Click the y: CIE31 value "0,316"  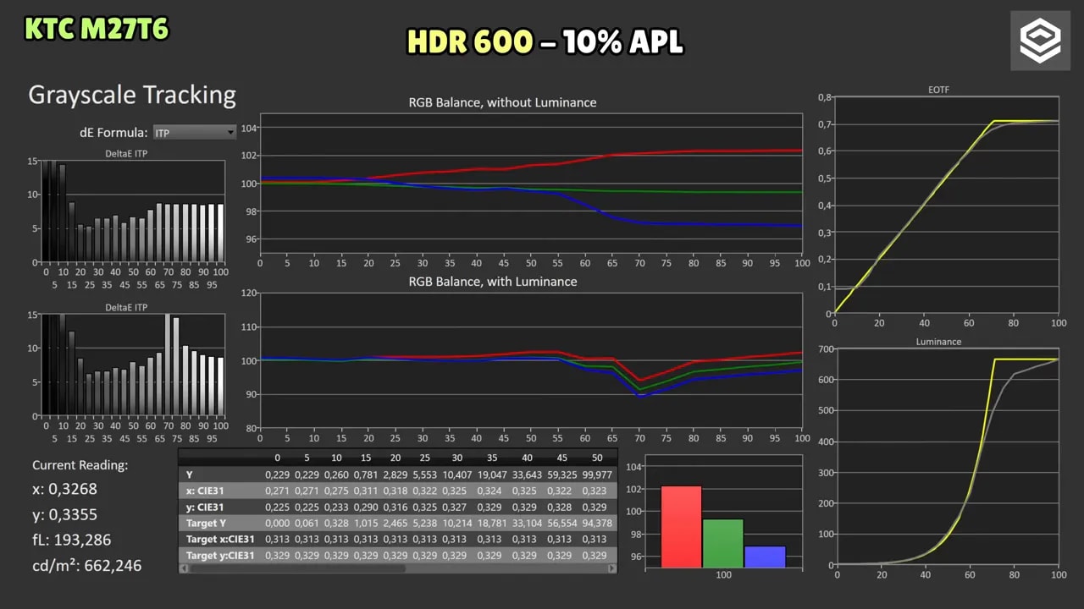(395, 507)
